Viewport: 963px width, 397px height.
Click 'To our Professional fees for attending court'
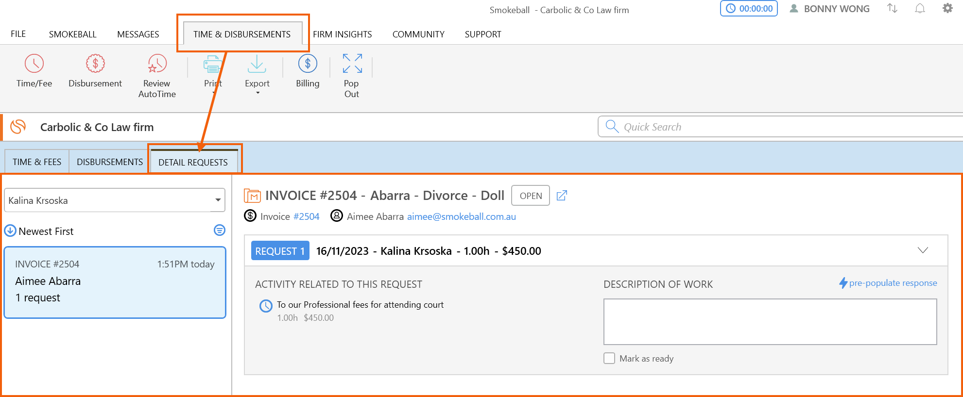coord(360,304)
